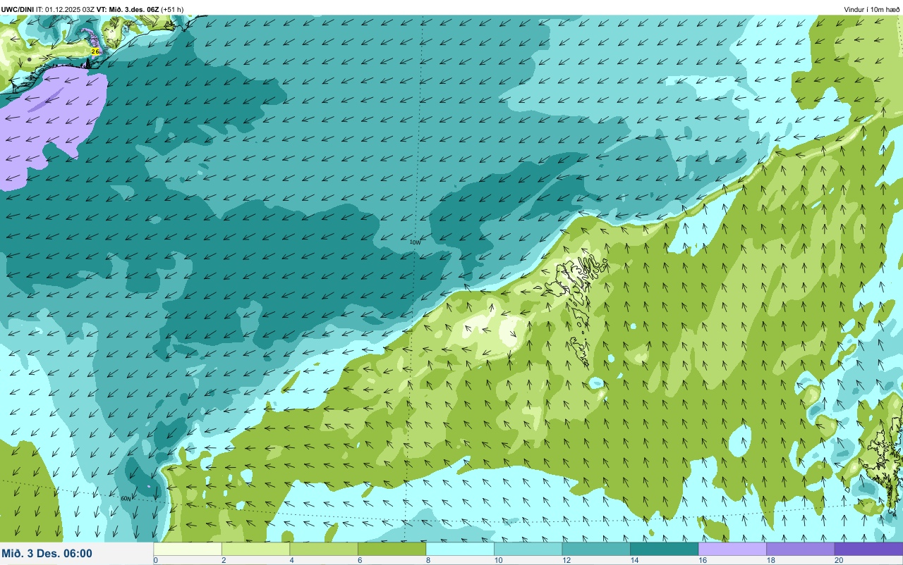The height and width of the screenshot is (565, 903).
Task: Click the 'Vindur í 10m hæð' label
Action: pyautogui.click(x=871, y=9)
